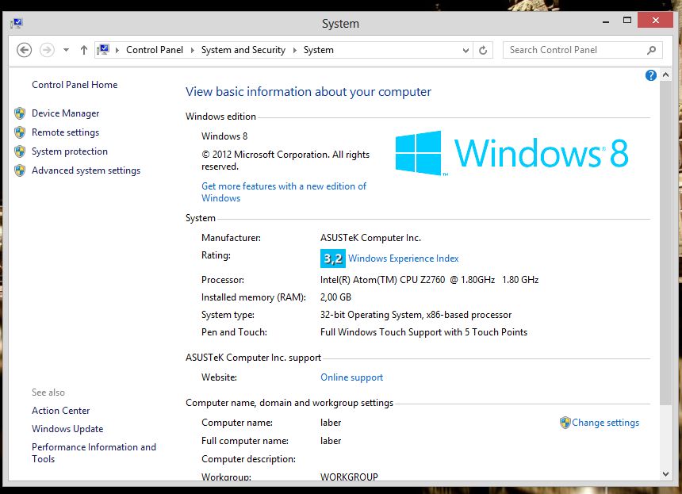This screenshot has width=682, height=494.
Task: Click the 2,00 GB installed memory value
Action: [x=335, y=297]
